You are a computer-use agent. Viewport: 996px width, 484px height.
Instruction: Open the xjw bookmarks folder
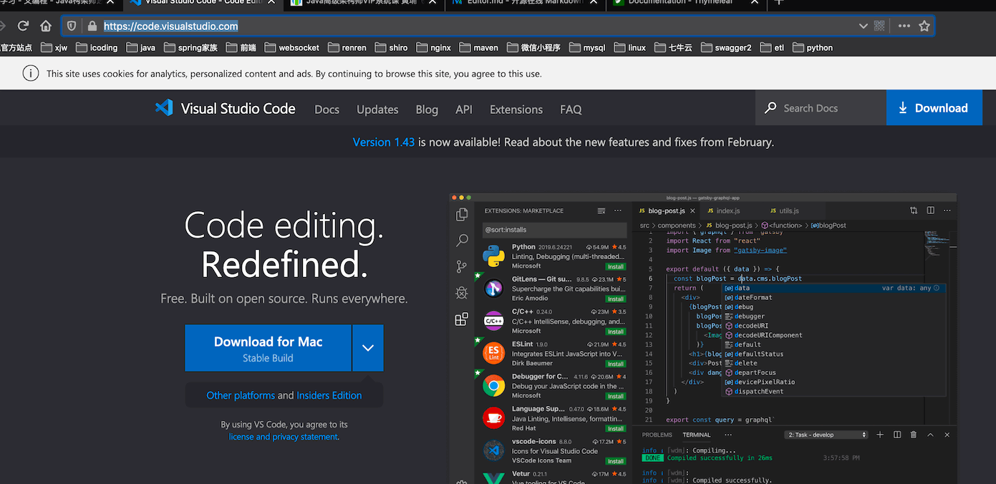54,48
